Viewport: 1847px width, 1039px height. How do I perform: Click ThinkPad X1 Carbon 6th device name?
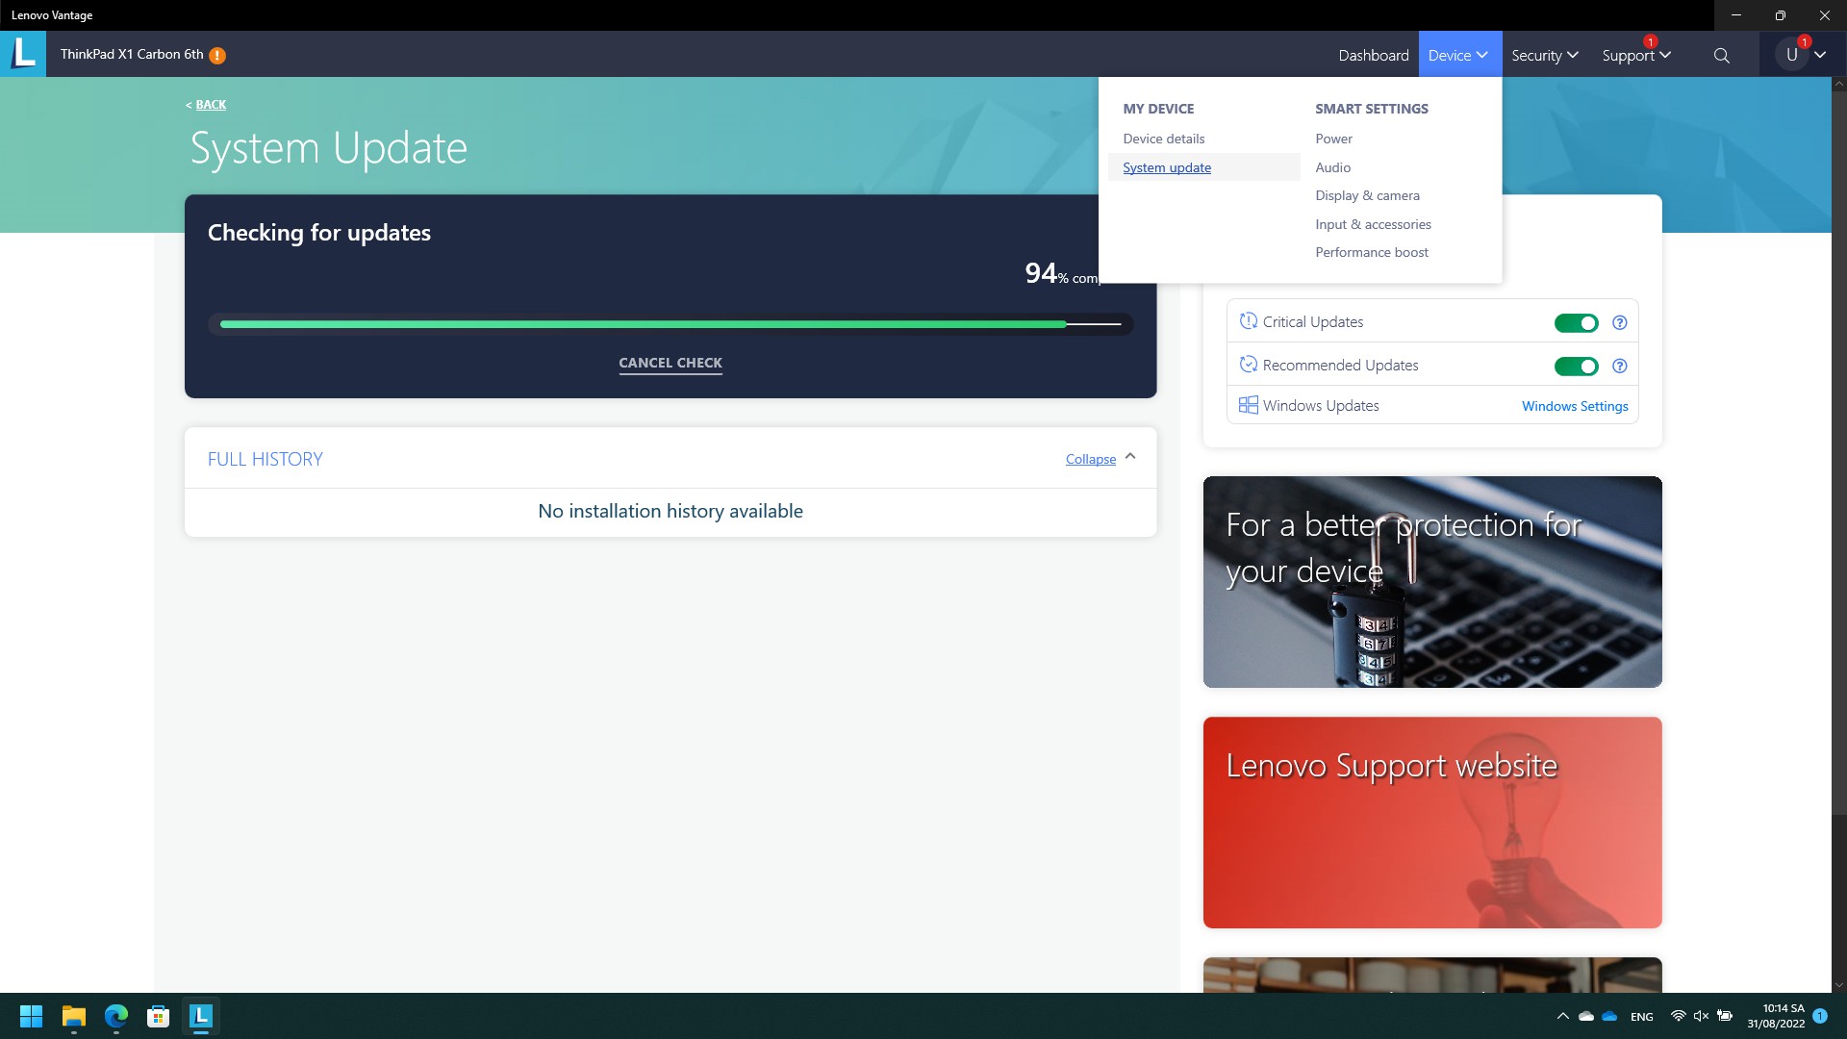132,54
